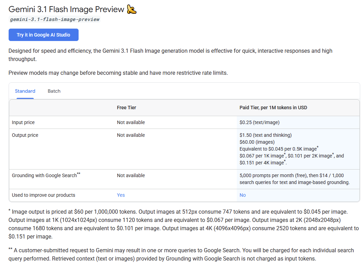Open the Yes link under Free Tier
The width and height of the screenshot is (364, 265).
[121, 195]
